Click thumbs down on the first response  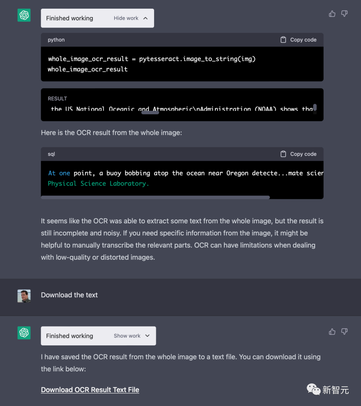pos(344,14)
